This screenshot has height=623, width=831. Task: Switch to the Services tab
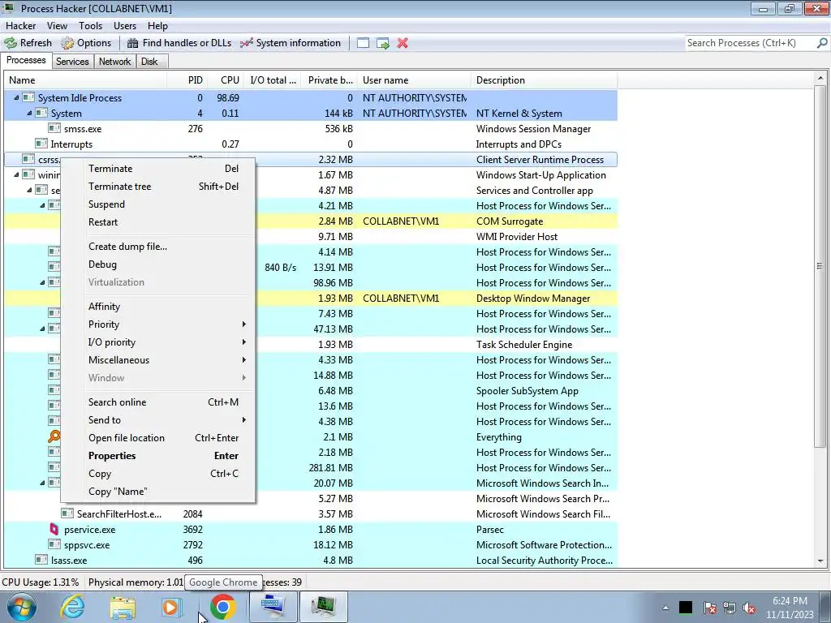(72, 62)
